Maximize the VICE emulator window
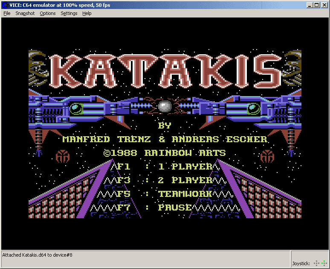The height and width of the screenshot is (269, 330). [x=316, y=5]
